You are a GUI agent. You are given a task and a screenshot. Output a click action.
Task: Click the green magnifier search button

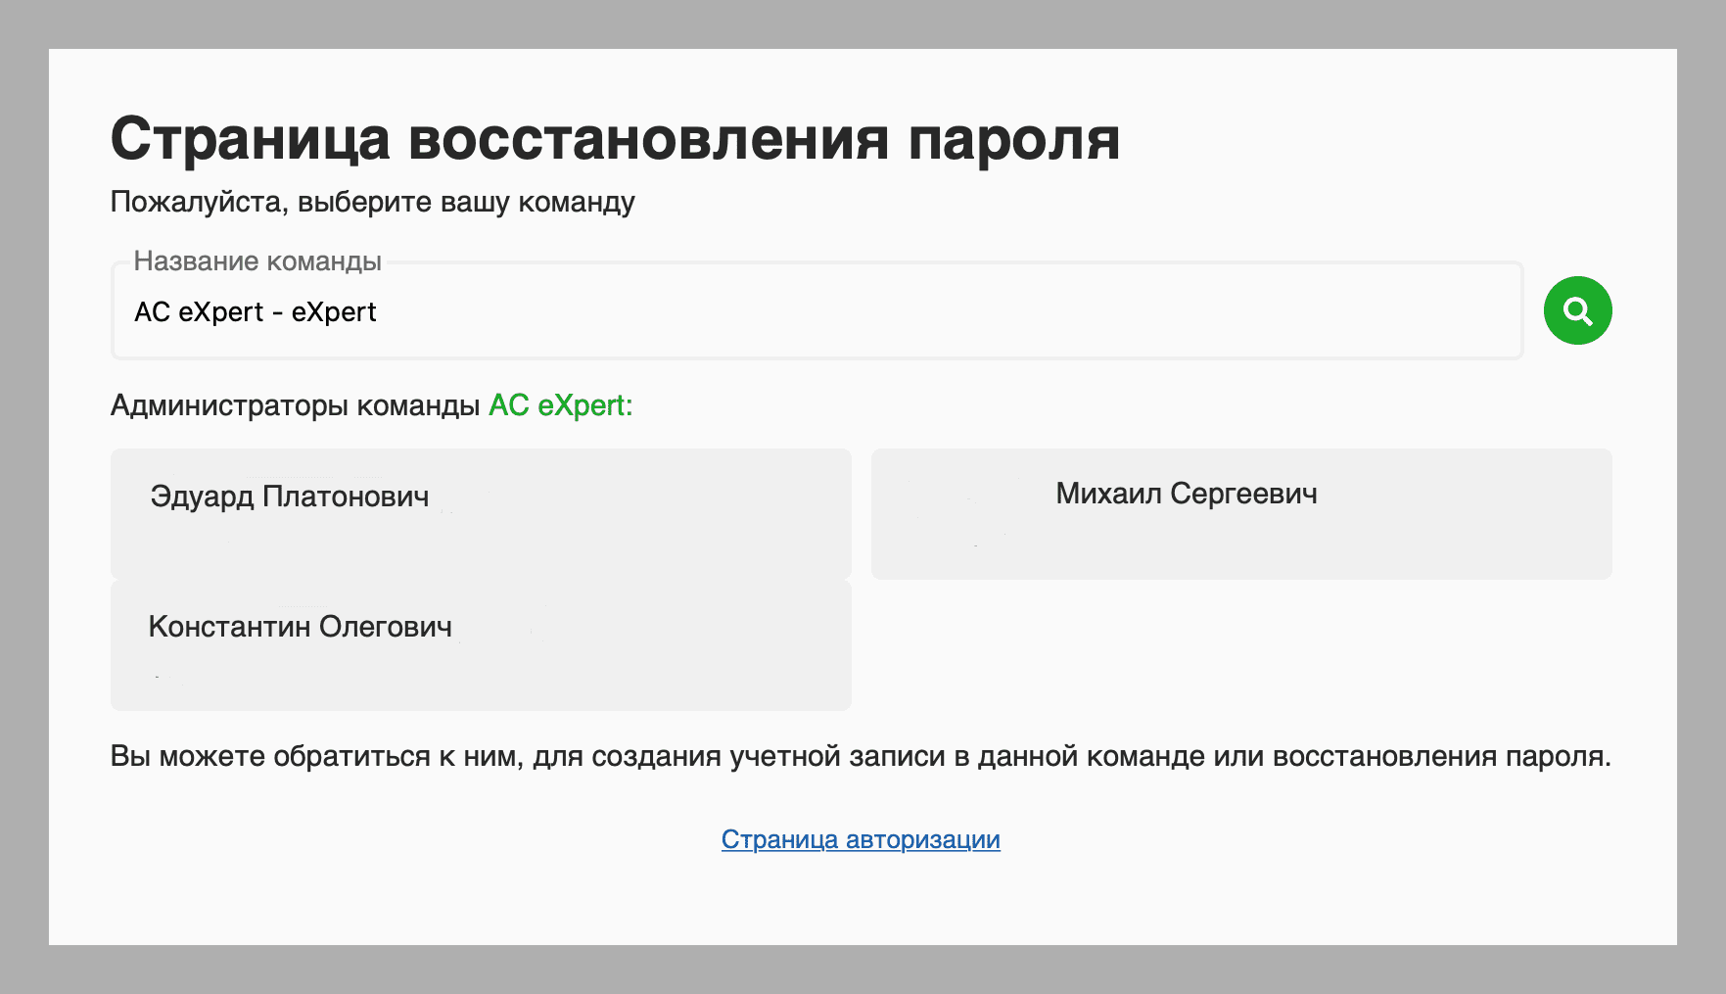(1577, 310)
